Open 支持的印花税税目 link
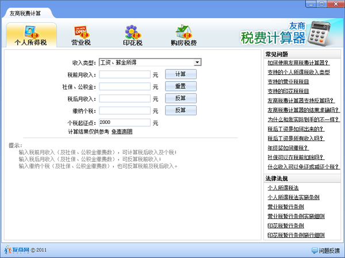The image size is (345, 258). (288, 91)
